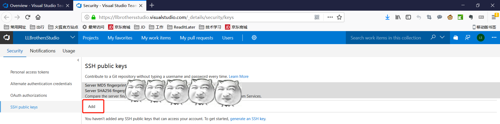Click the QR code icon in address bar

coord(317,17)
